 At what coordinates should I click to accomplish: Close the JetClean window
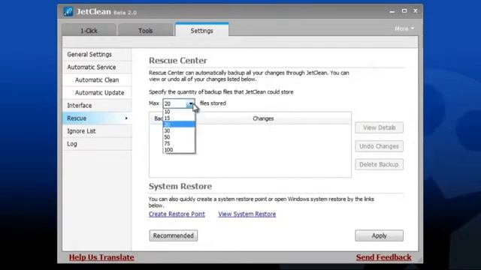click(416, 11)
